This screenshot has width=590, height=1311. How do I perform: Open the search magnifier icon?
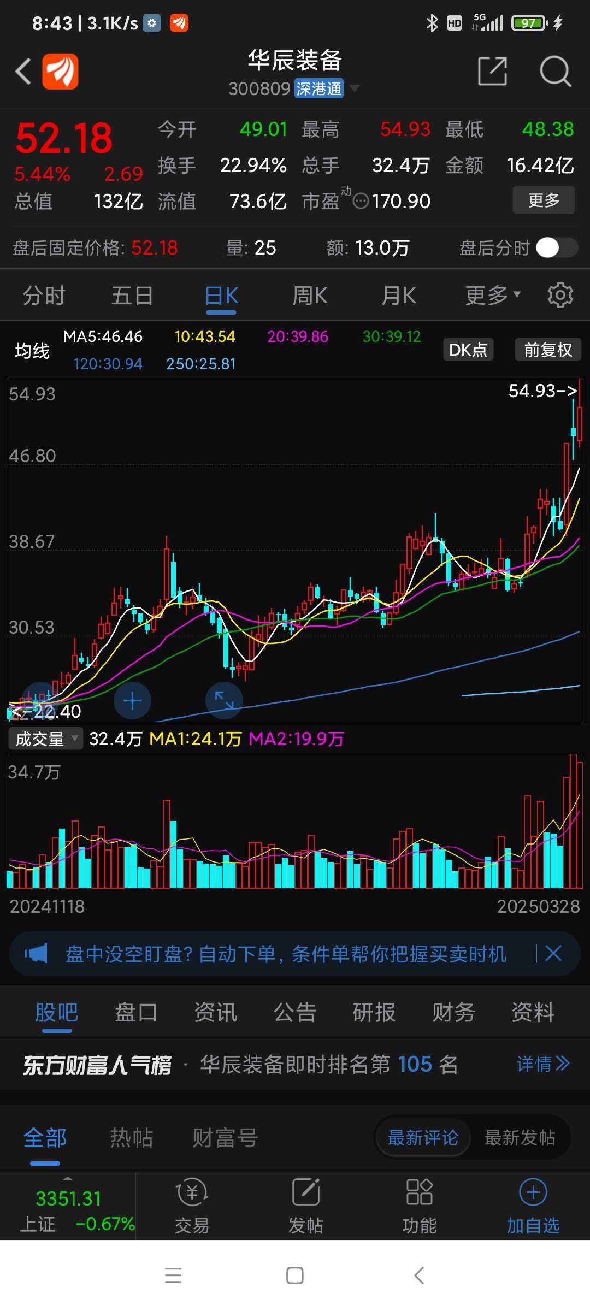click(555, 71)
